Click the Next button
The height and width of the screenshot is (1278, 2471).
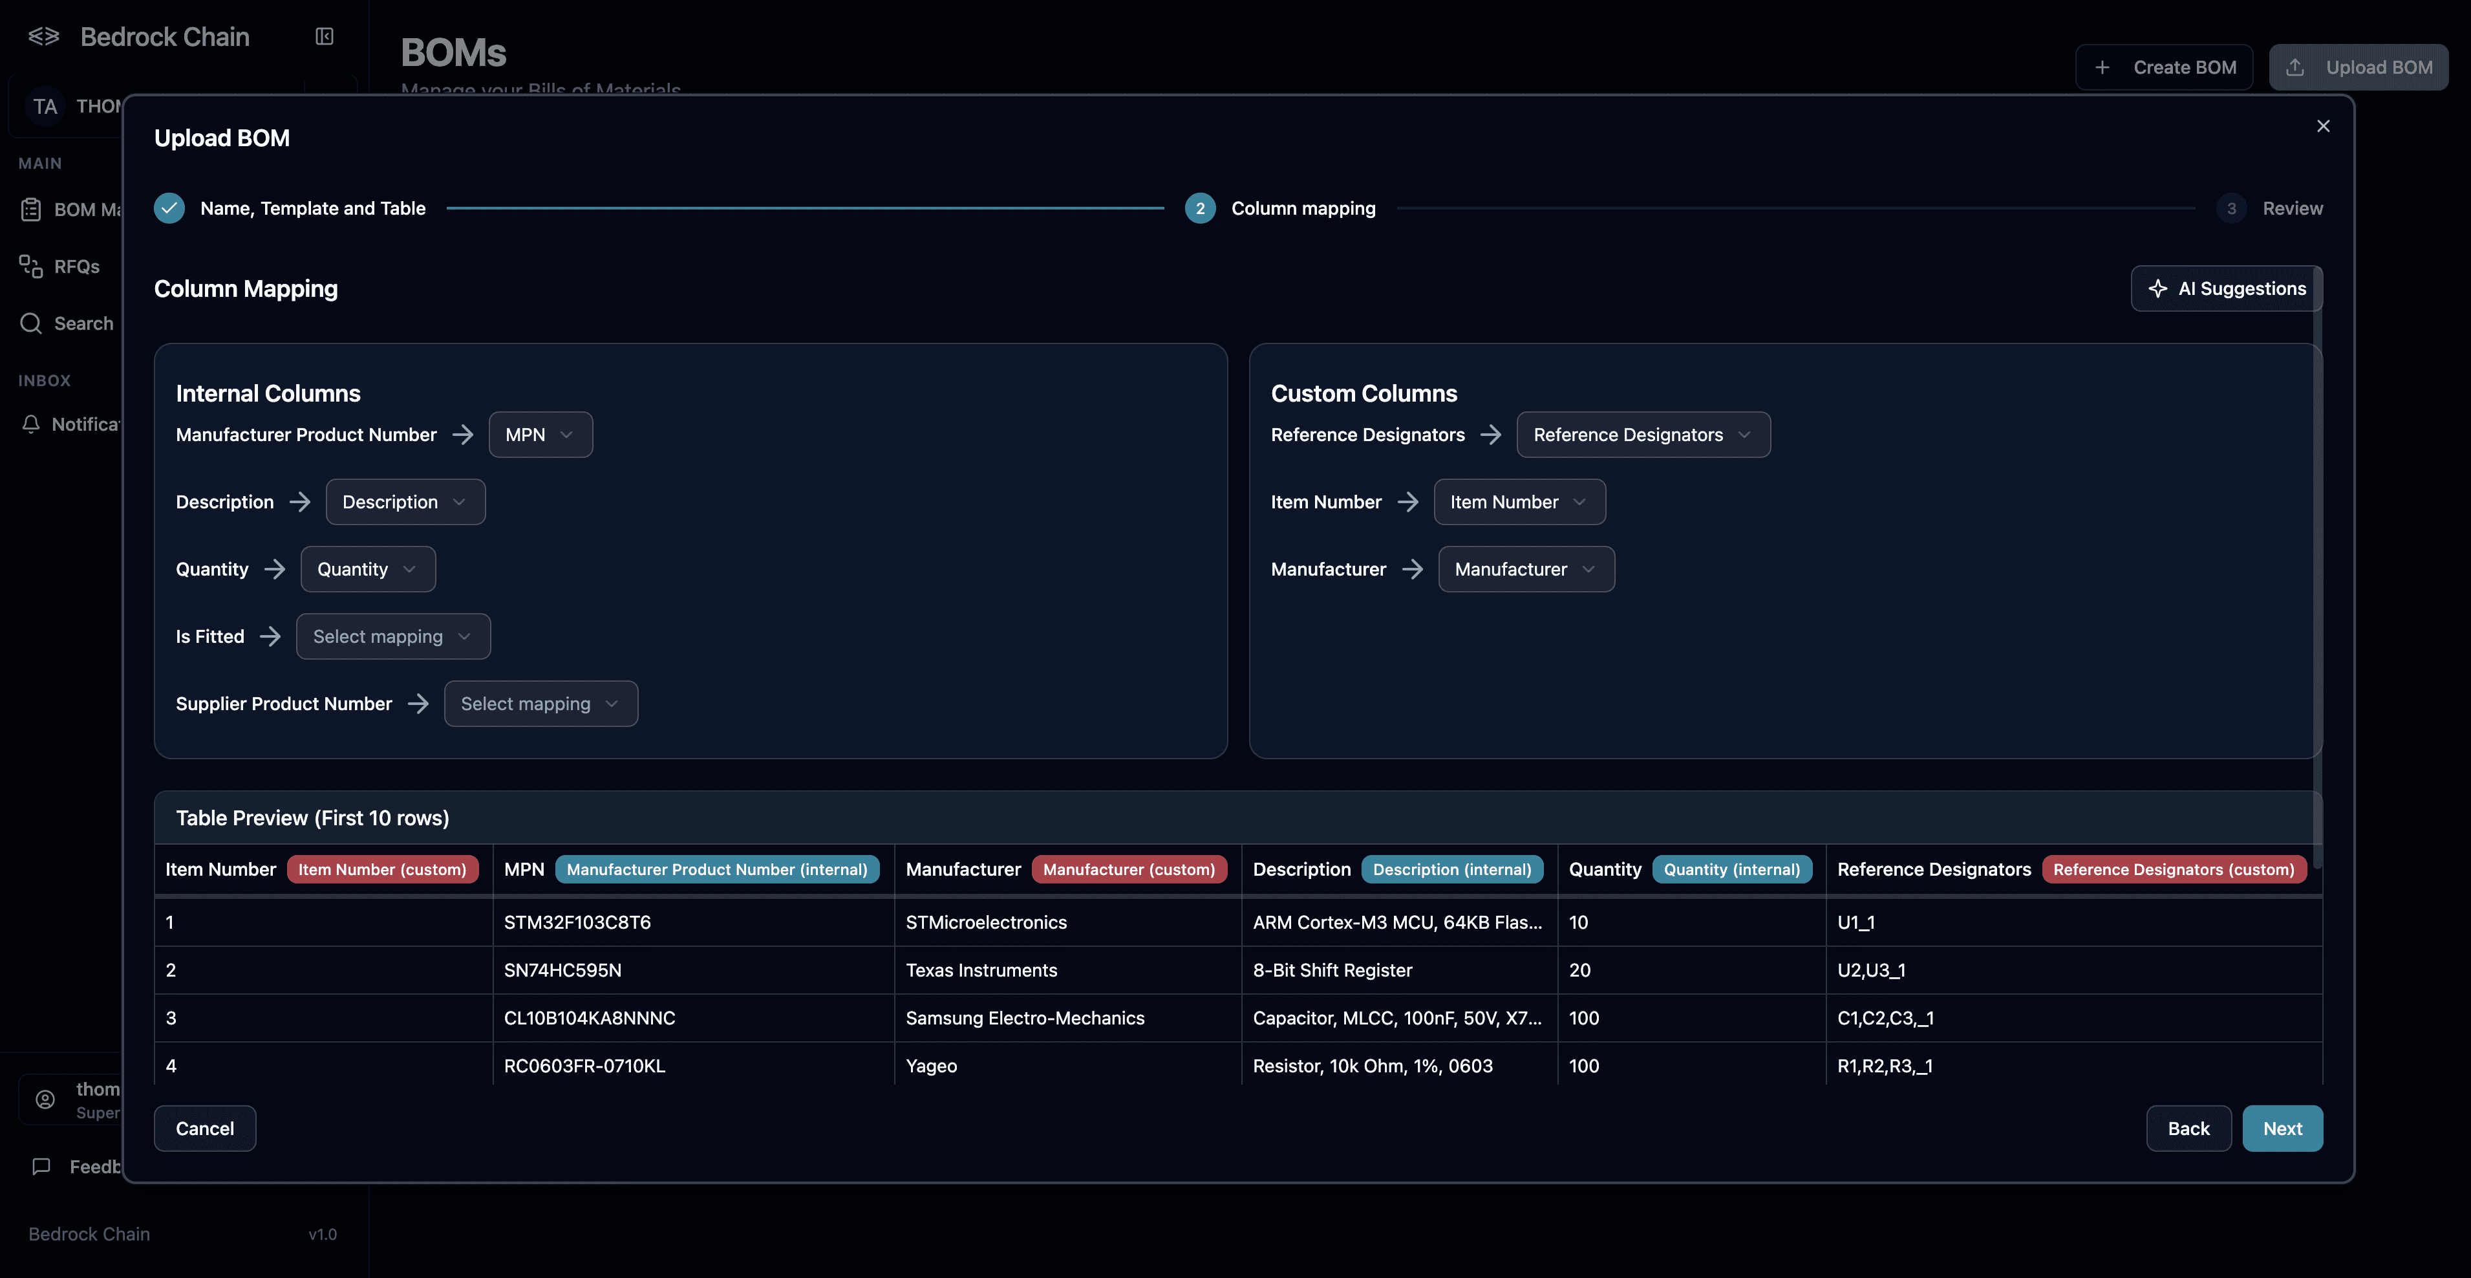click(2281, 1129)
